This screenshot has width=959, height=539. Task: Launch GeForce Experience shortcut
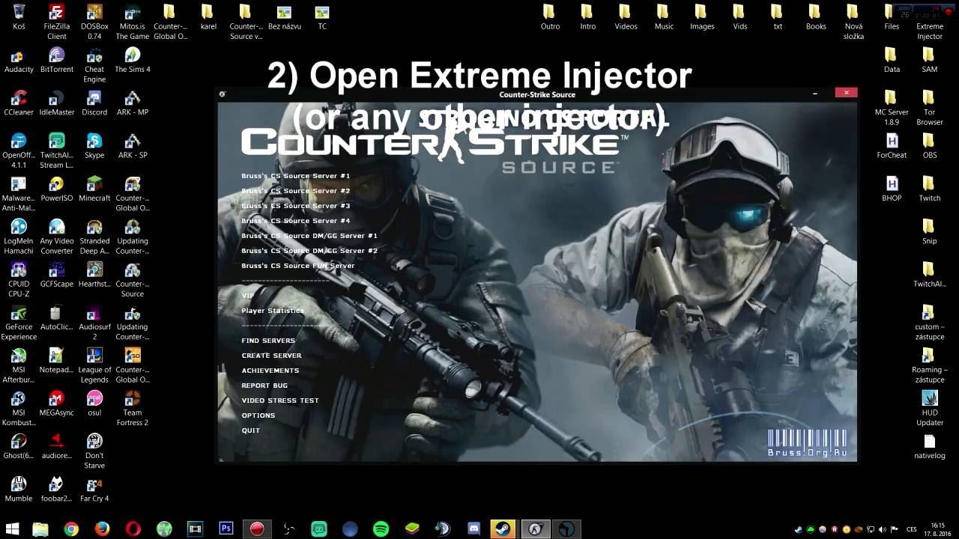[x=19, y=321]
